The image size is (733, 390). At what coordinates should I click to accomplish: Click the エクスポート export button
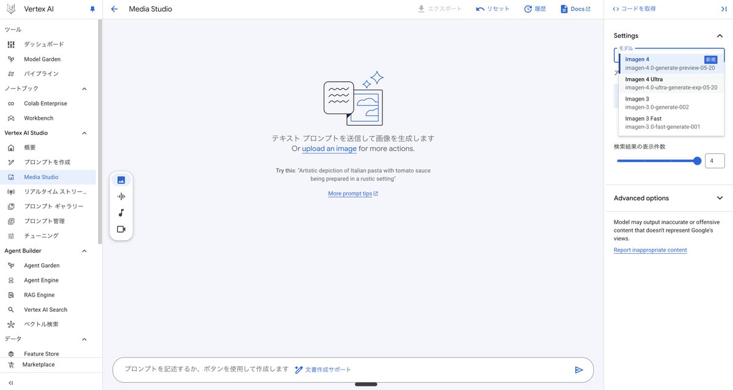point(440,9)
